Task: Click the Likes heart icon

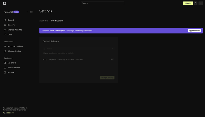Action: [5, 35]
